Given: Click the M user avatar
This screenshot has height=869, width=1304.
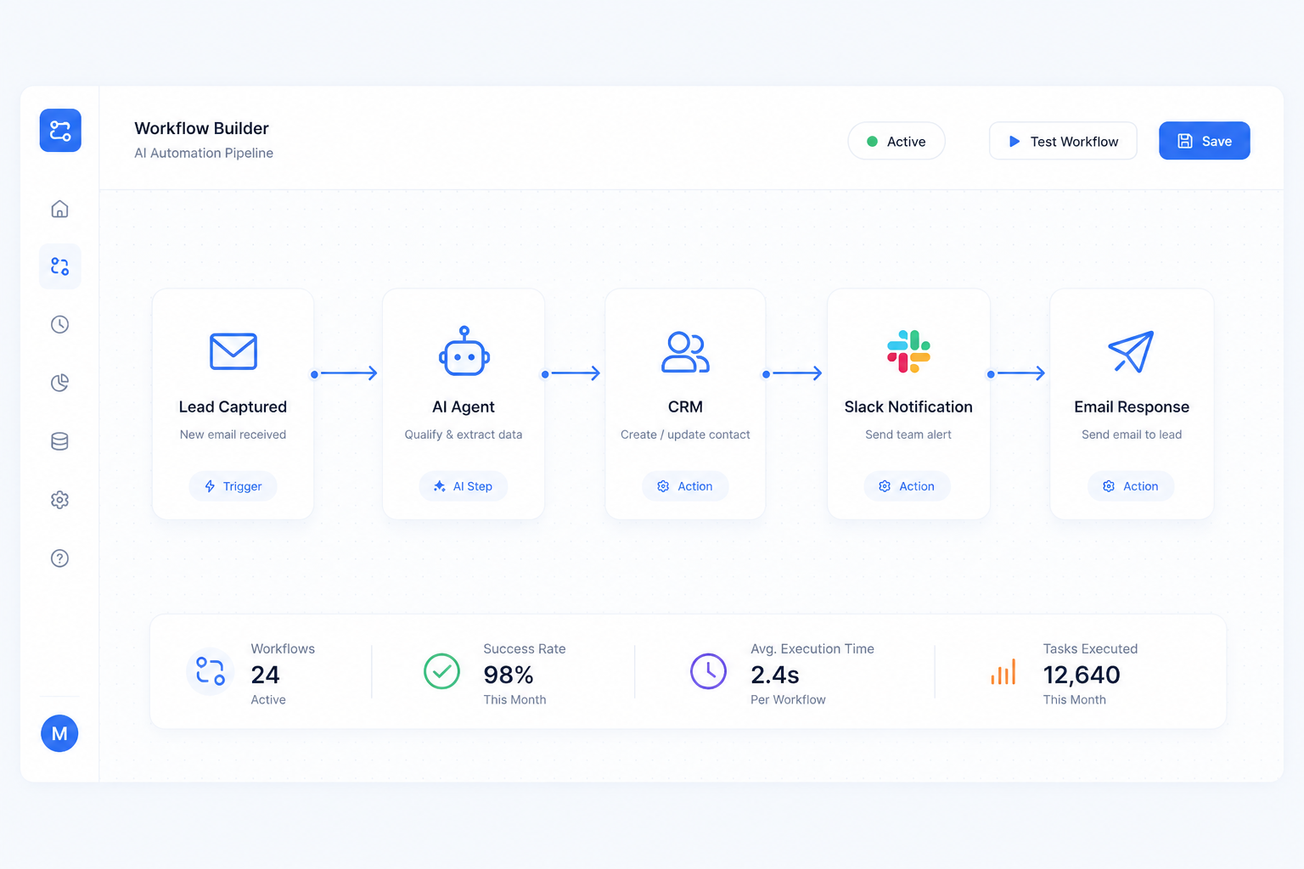Looking at the screenshot, I should 59,733.
